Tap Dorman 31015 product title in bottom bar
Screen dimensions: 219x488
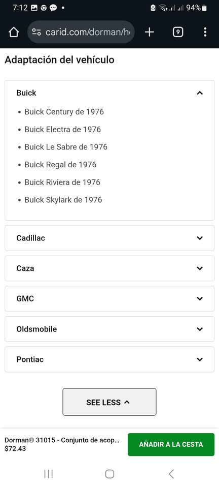pos(62,440)
